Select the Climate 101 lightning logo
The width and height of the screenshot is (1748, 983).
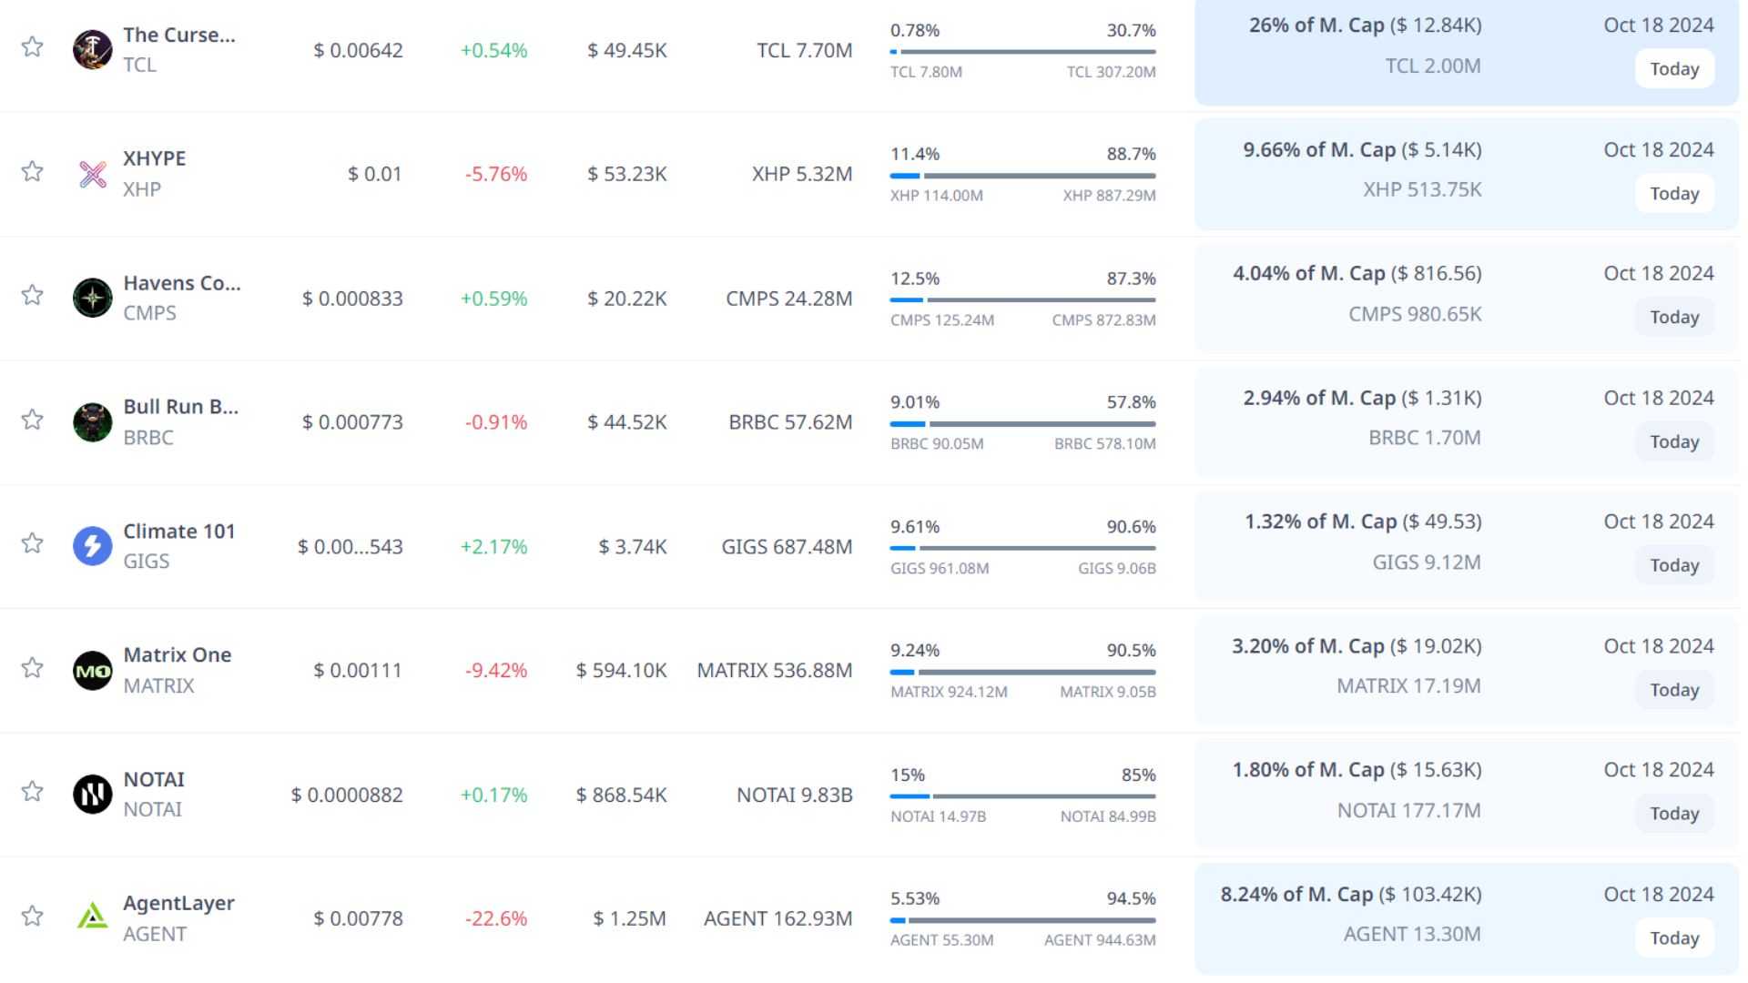coord(92,546)
